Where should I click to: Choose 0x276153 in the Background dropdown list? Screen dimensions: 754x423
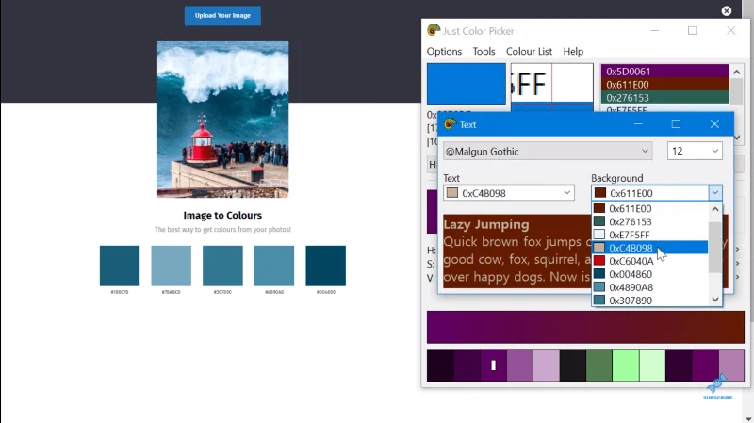650,221
